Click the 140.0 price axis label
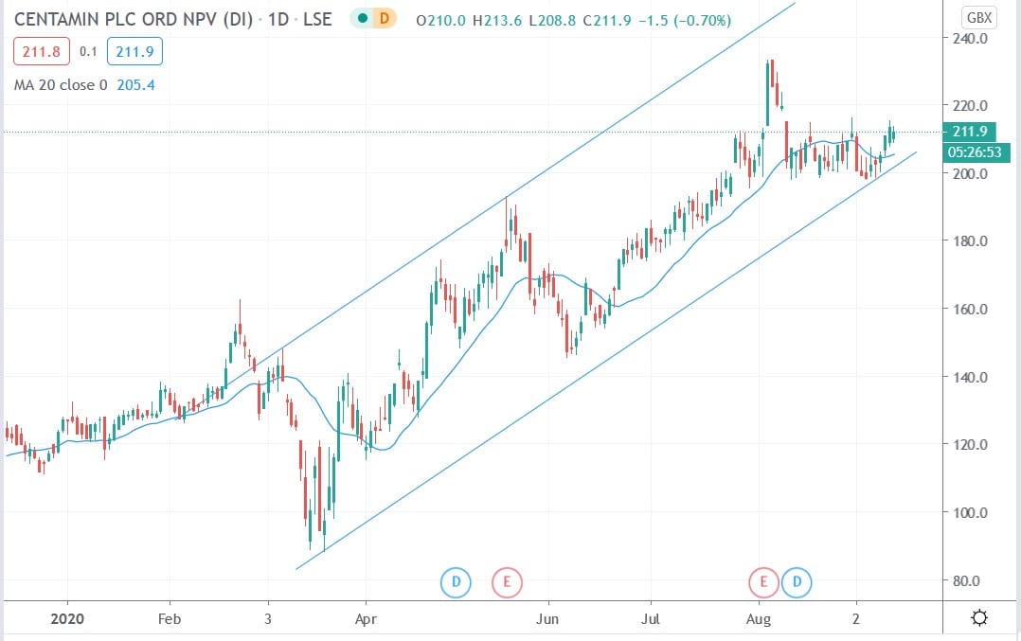The height and width of the screenshot is (641, 1021). (x=970, y=378)
